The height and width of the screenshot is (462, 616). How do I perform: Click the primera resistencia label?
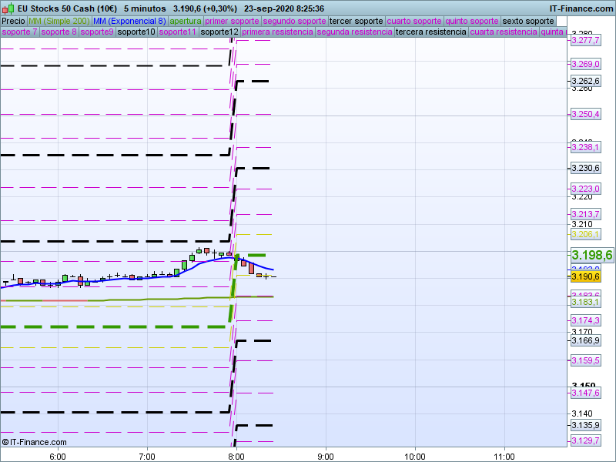[277, 32]
